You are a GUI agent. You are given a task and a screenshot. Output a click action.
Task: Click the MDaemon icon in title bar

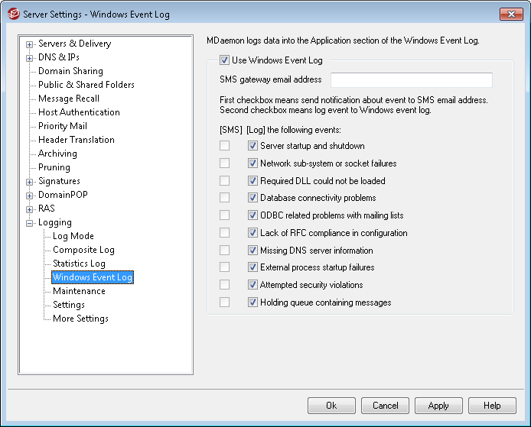click(x=14, y=15)
